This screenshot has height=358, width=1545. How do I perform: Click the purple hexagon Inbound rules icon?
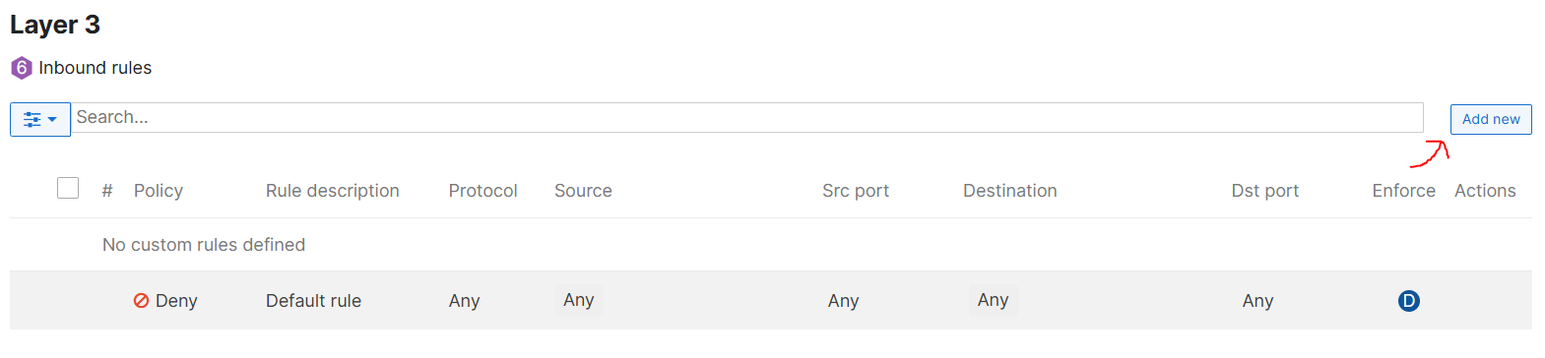22,68
